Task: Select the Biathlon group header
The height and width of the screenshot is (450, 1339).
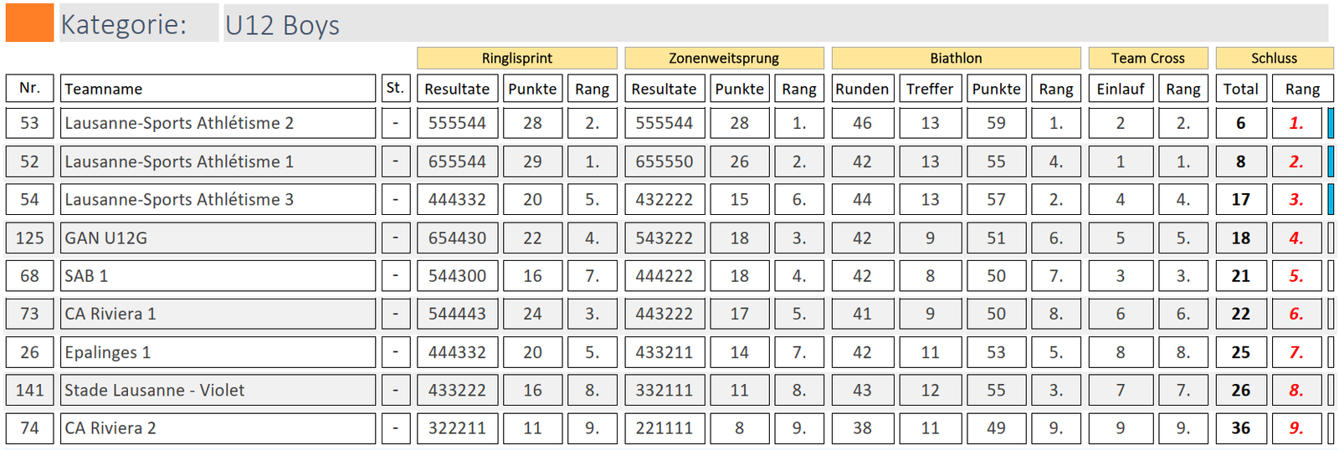Action: coord(956,58)
